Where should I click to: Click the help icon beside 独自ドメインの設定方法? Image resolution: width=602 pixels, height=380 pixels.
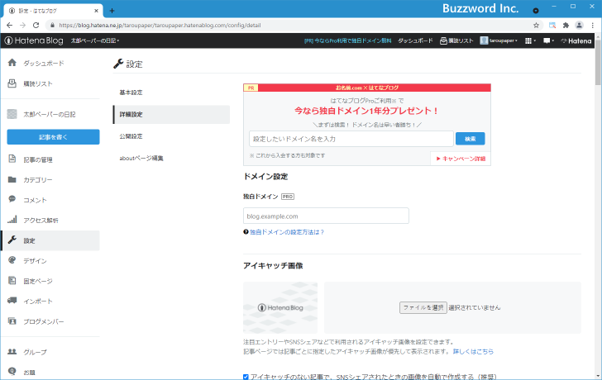[x=246, y=232]
